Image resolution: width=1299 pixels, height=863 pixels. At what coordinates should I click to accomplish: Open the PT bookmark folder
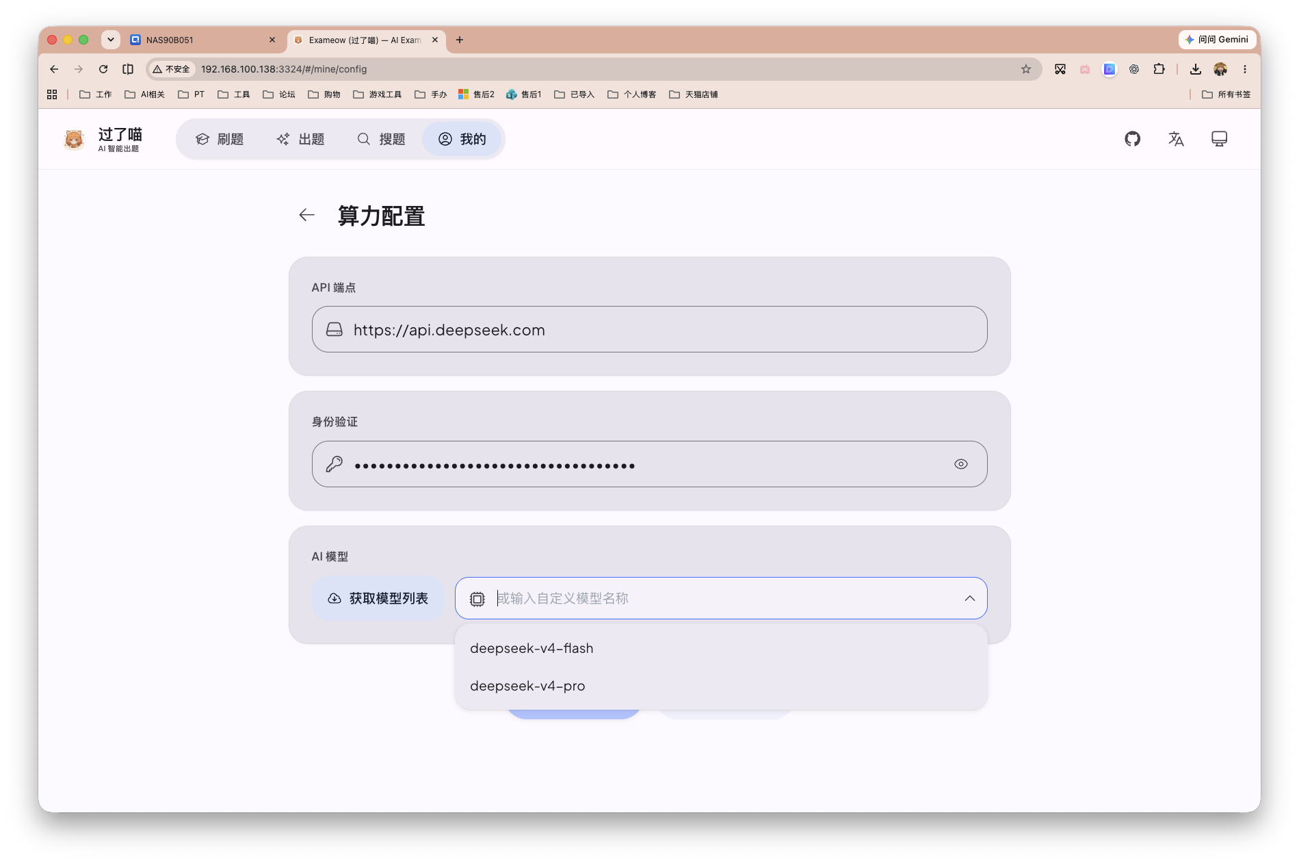[x=192, y=94]
